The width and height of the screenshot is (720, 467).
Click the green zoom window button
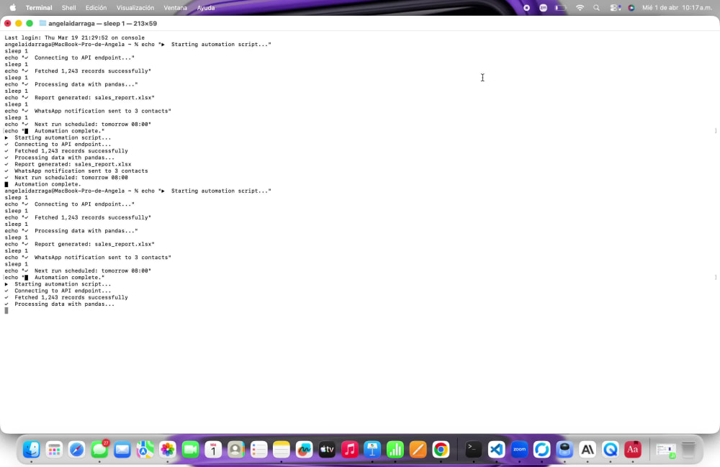click(30, 23)
